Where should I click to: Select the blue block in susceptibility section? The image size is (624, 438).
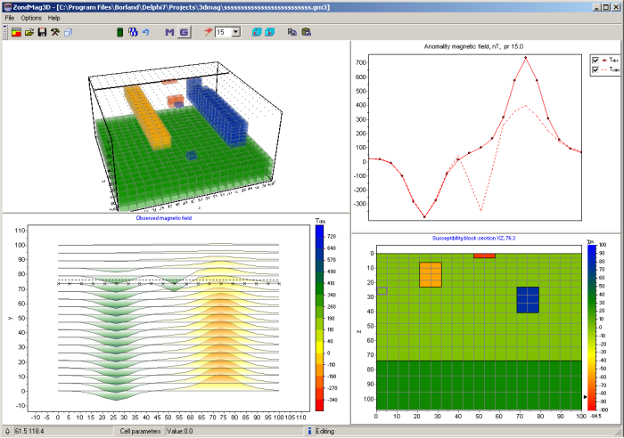tap(528, 299)
